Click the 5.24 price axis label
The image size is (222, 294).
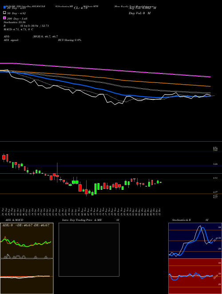click(x=215, y=164)
